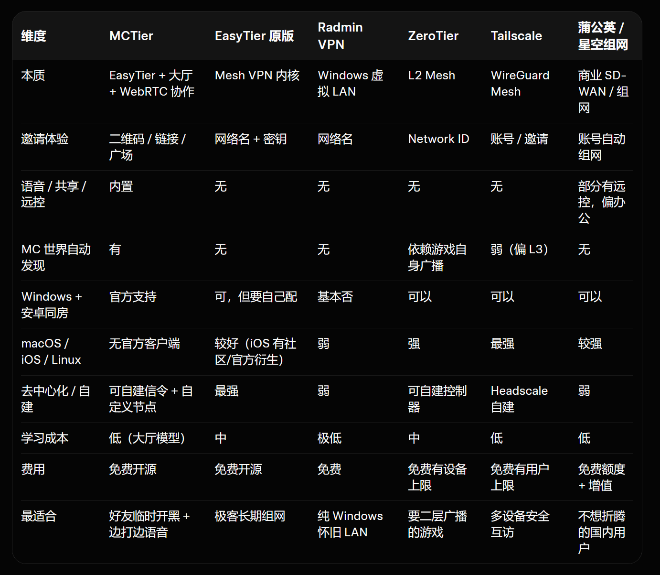Viewport: 660px width, 575px height.
Task: Select the 'Windows 虚拟 LAN' cell
Action: pyautogui.click(x=351, y=84)
